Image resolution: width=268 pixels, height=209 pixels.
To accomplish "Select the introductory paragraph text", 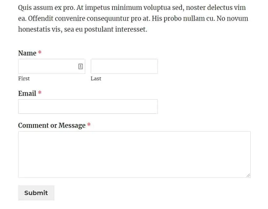I will 133,18.
